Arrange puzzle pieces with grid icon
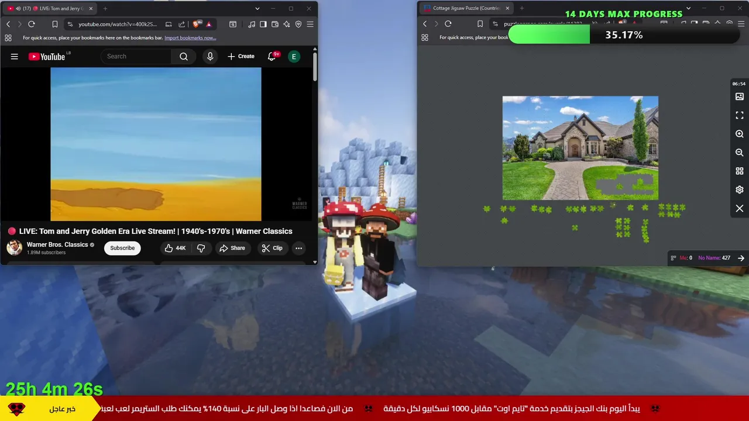This screenshot has width=749, height=421. pyautogui.click(x=740, y=171)
